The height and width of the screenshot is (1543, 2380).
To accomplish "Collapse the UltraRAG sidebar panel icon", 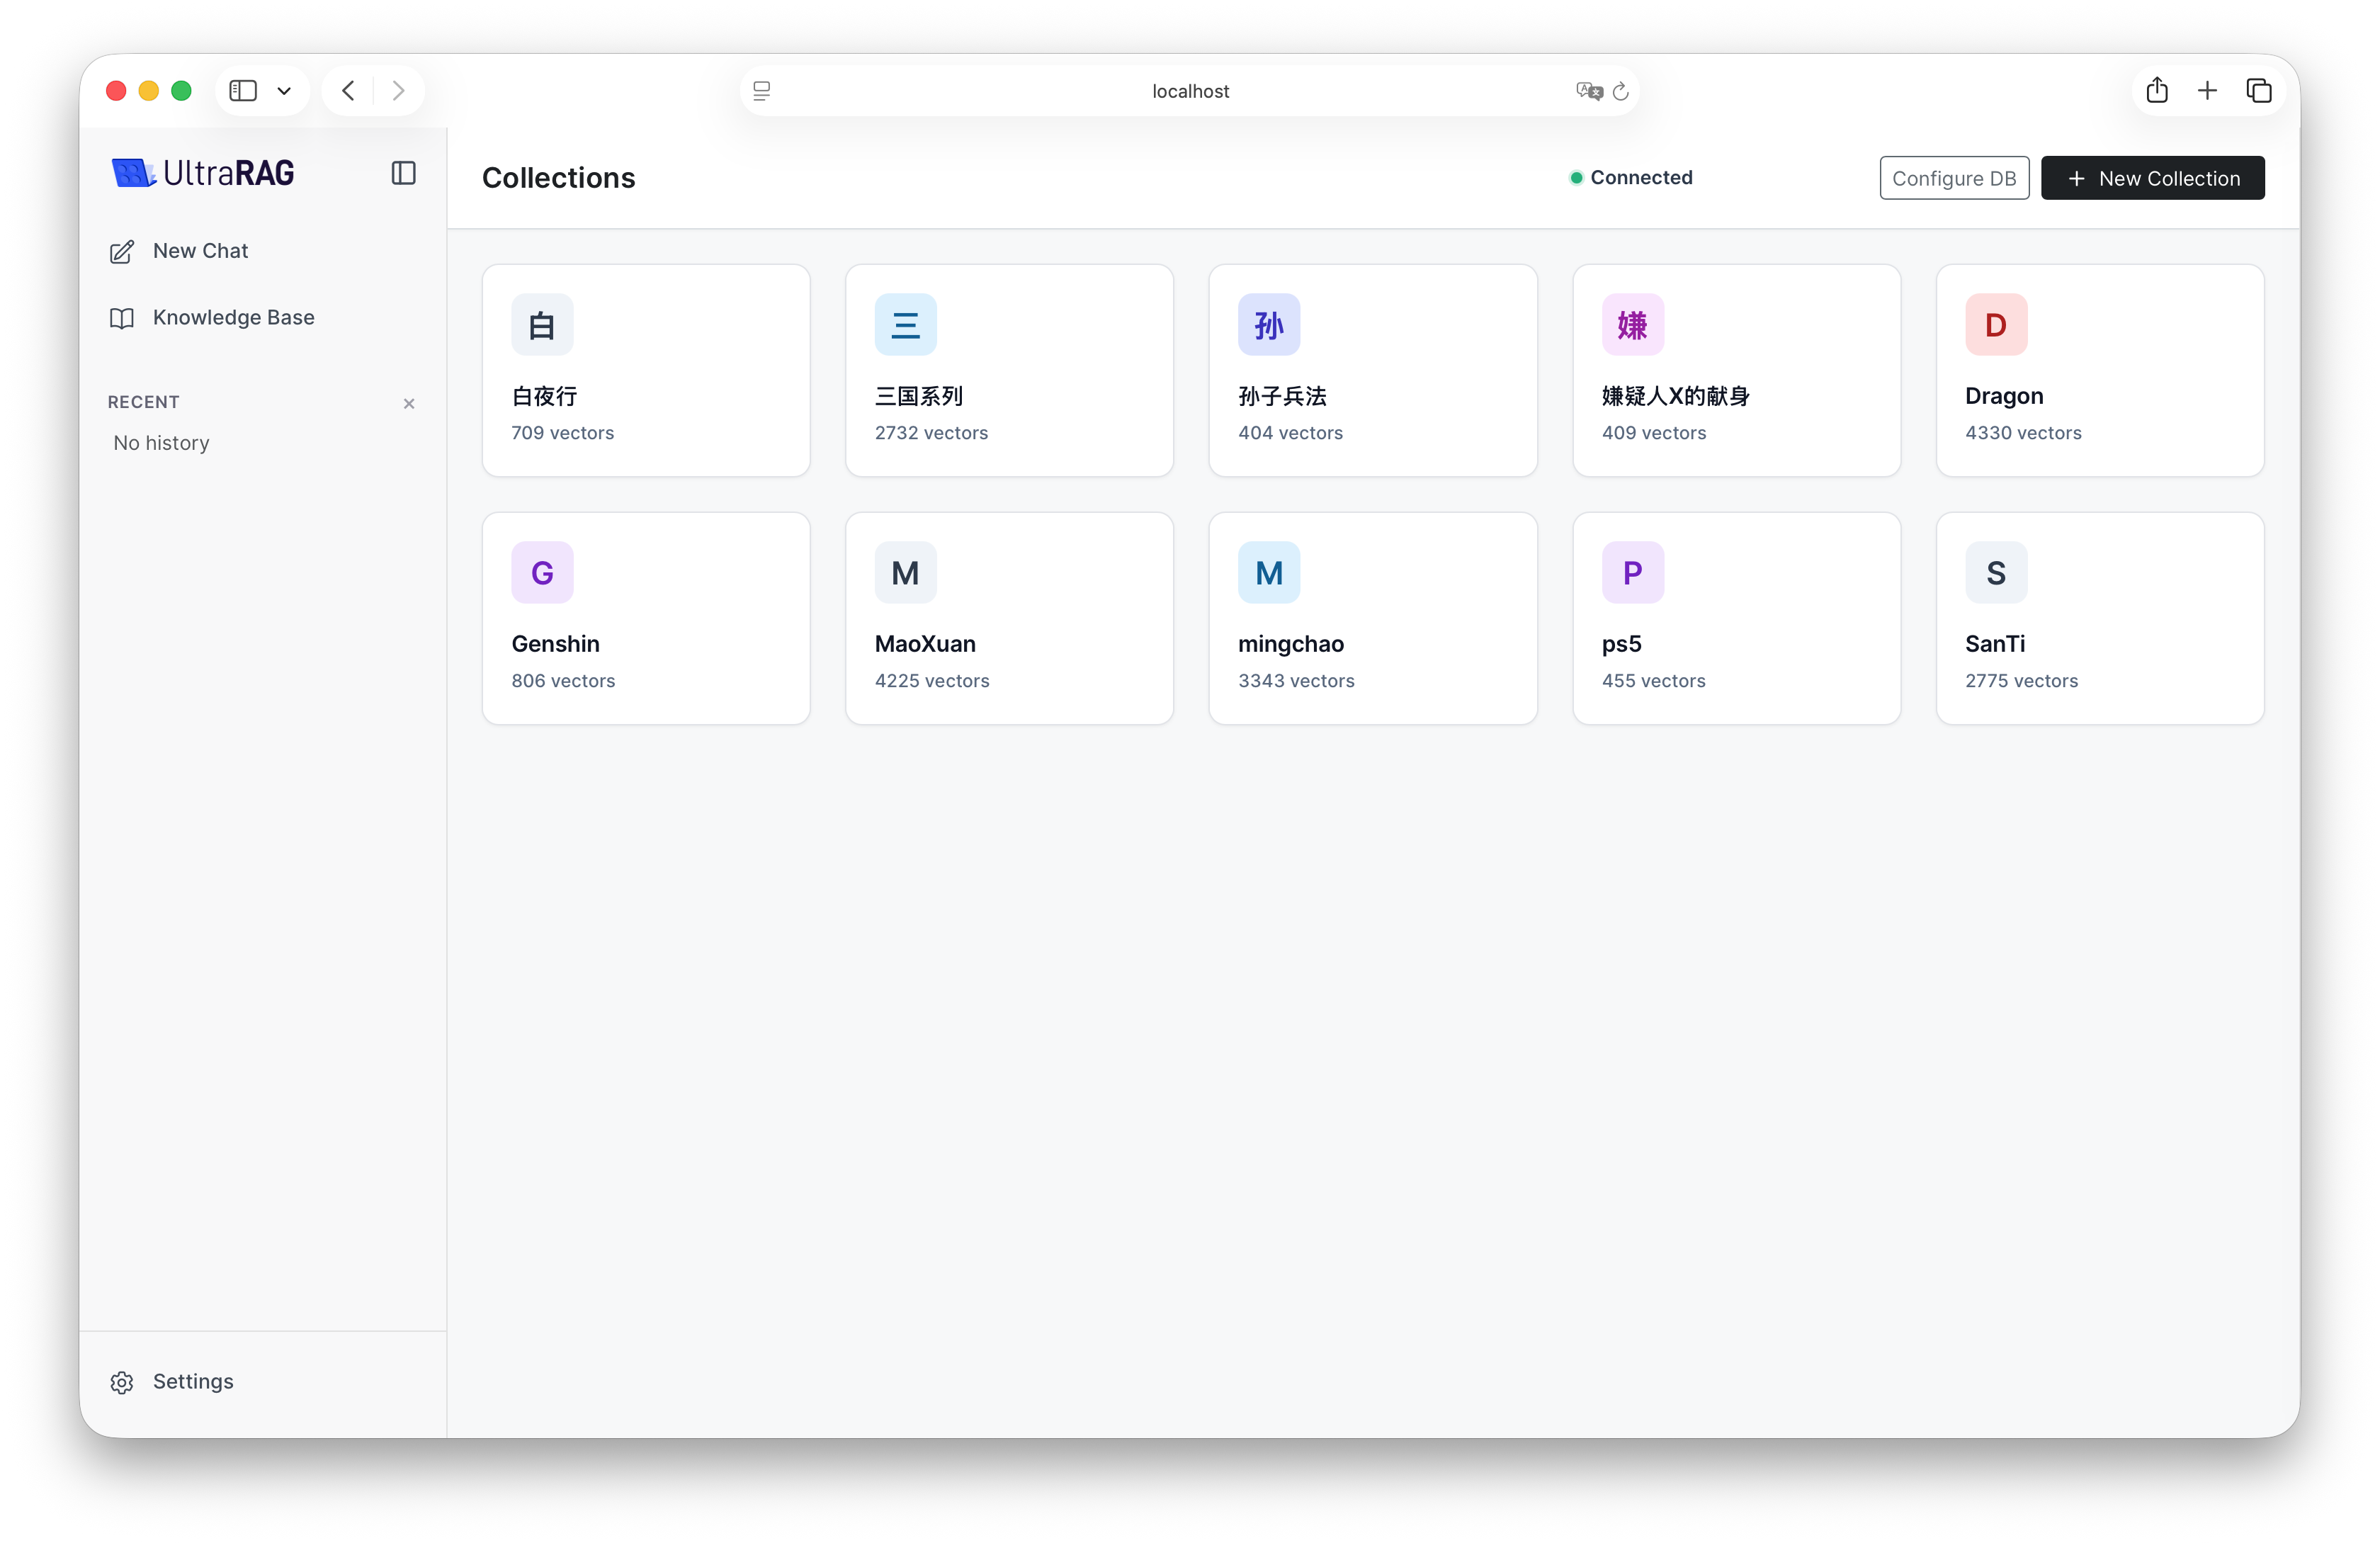I will [x=403, y=173].
